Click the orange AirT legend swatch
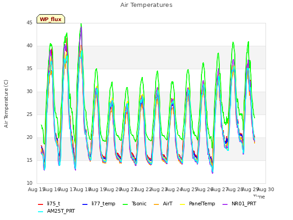Screen dimensions: 293x220 pyautogui.click(x=157, y=204)
